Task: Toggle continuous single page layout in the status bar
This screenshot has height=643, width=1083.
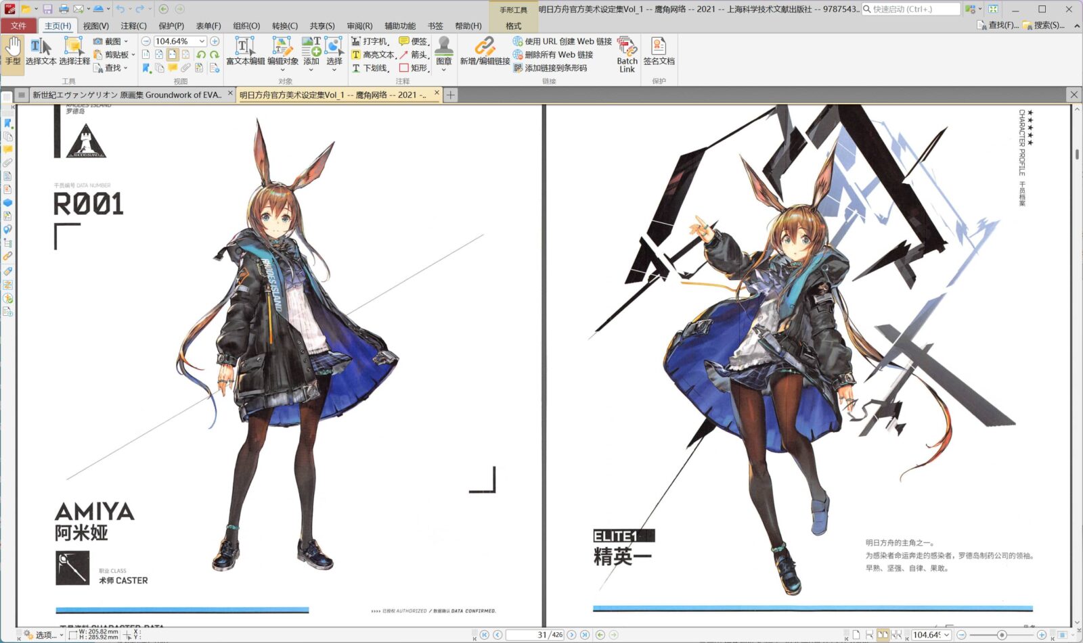Action: click(869, 635)
